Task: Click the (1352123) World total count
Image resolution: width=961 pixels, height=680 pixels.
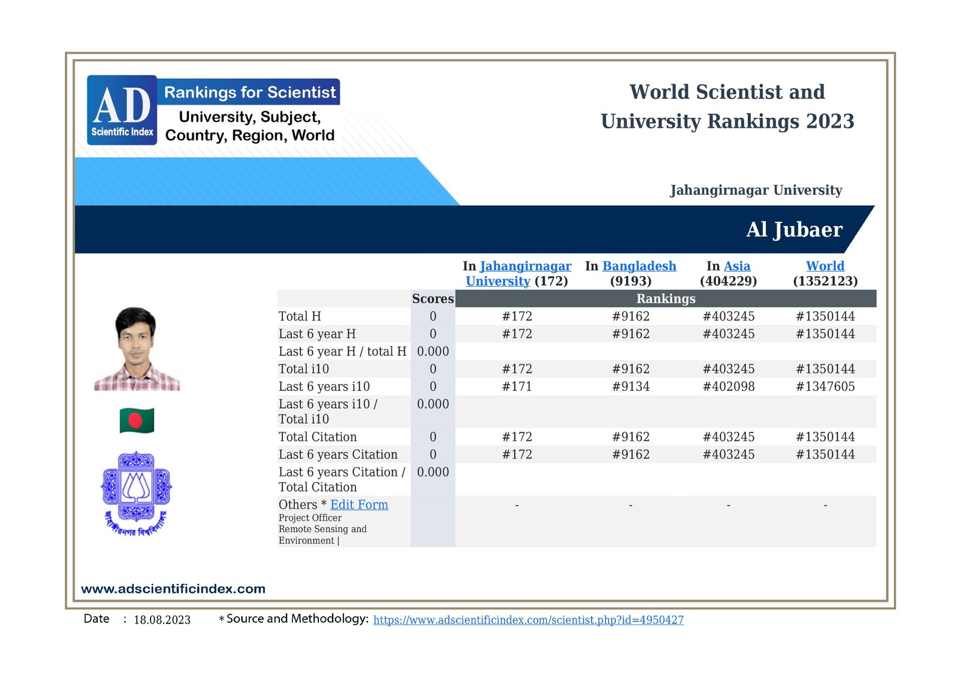Action: click(825, 281)
